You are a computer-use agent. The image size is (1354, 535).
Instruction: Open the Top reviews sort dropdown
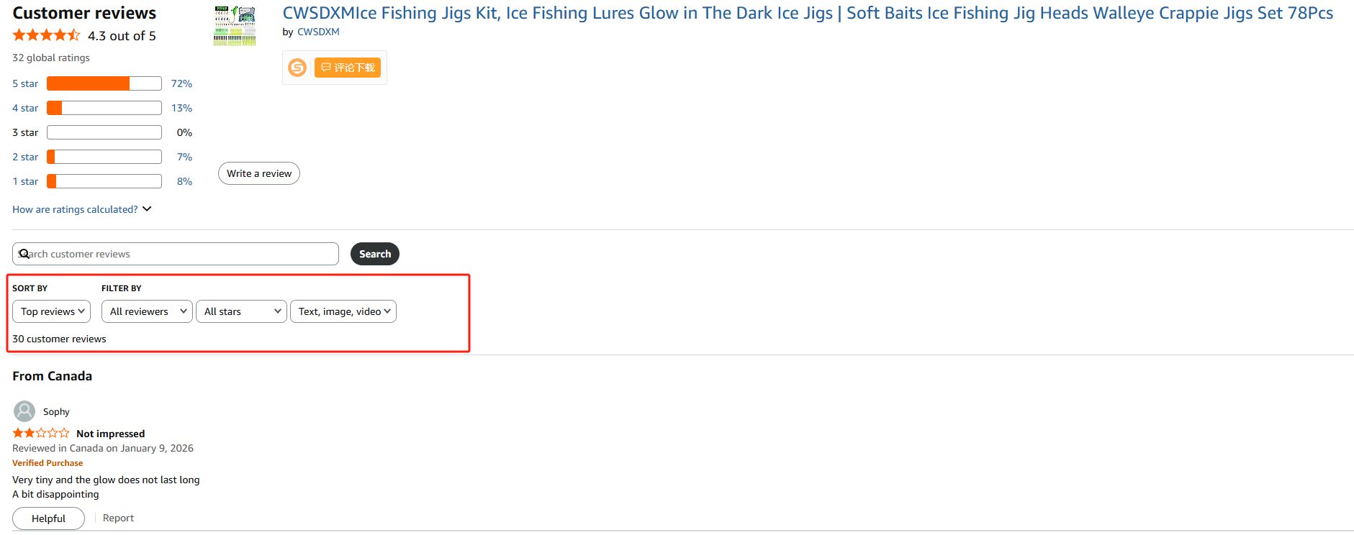point(52,311)
